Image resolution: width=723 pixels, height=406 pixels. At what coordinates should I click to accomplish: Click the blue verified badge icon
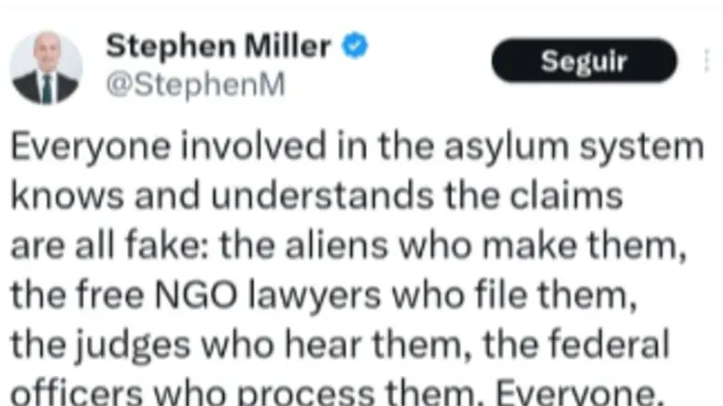[355, 45]
